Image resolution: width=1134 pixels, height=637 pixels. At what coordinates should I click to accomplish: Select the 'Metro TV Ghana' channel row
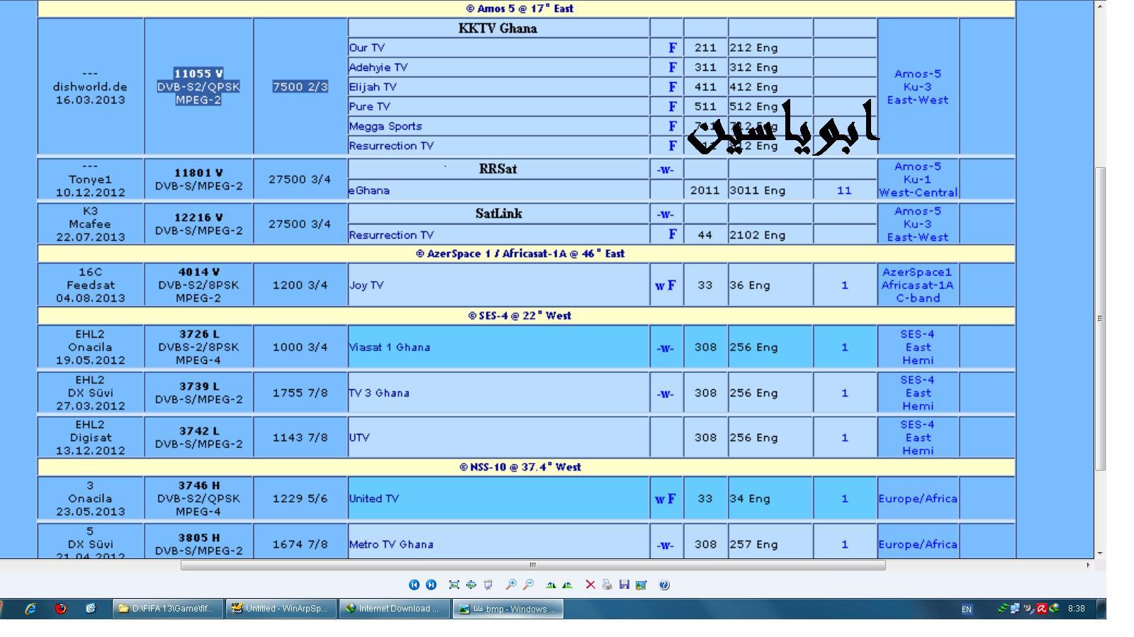pyautogui.click(x=498, y=544)
